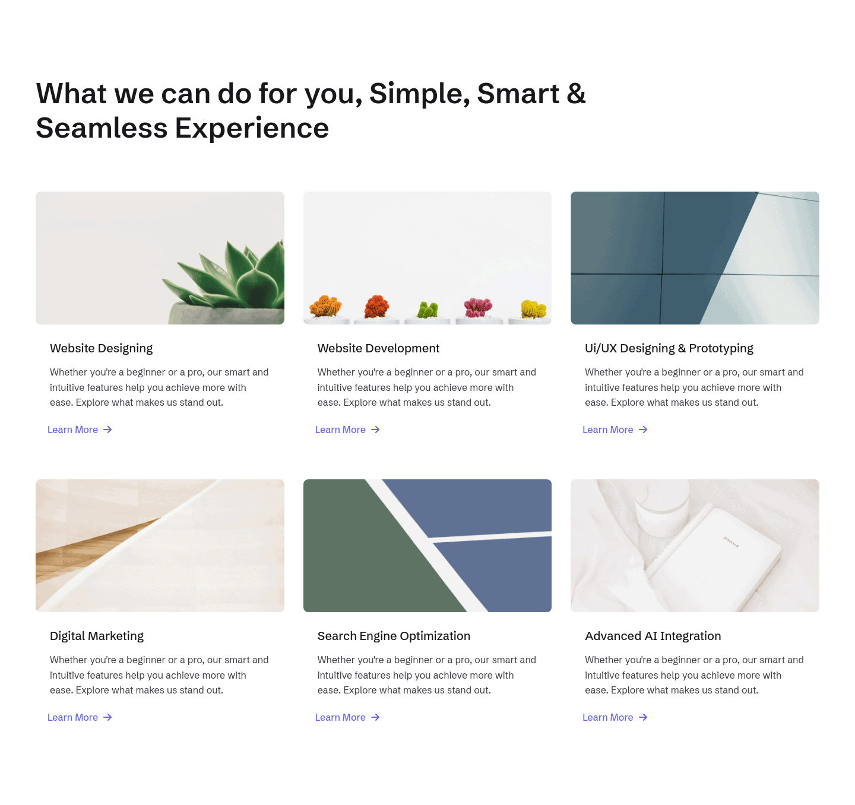Click the arrow icon under Website Designing
This screenshot has width=855, height=805.
coord(107,429)
